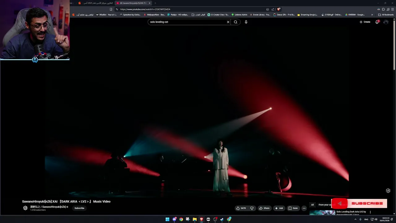
Task: Open more actions three-dot menu below the video
Action: click(304, 208)
